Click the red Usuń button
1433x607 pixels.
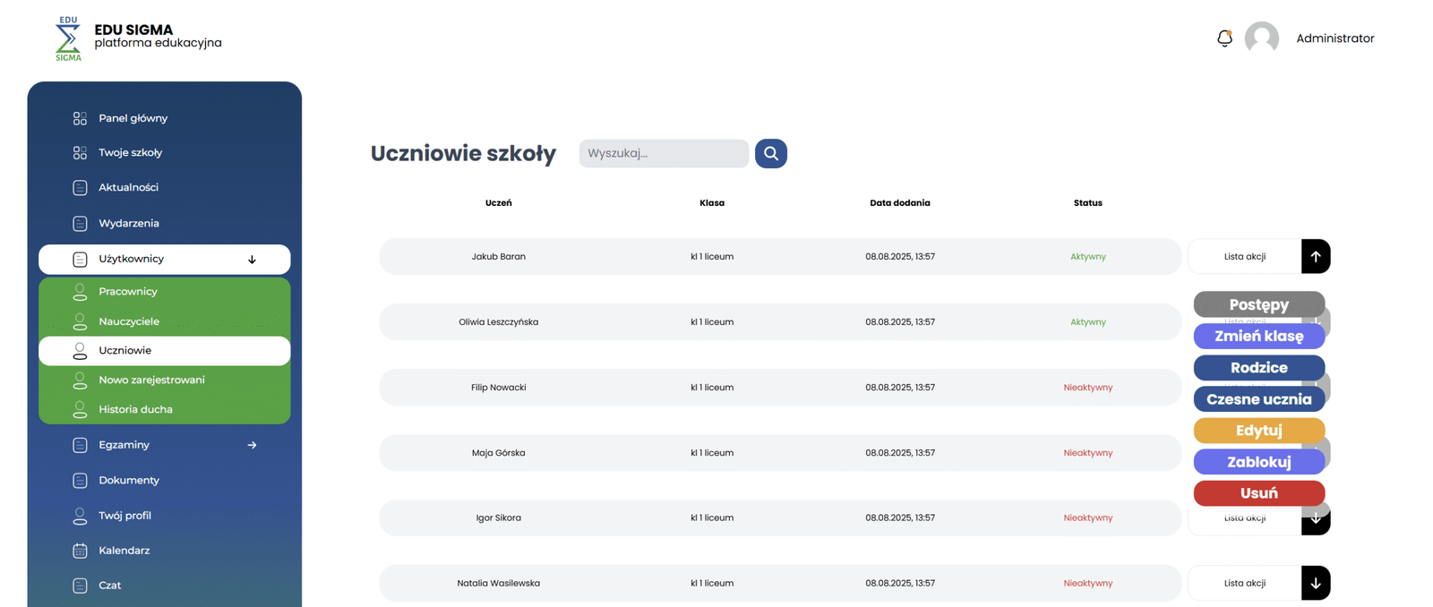point(1258,493)
